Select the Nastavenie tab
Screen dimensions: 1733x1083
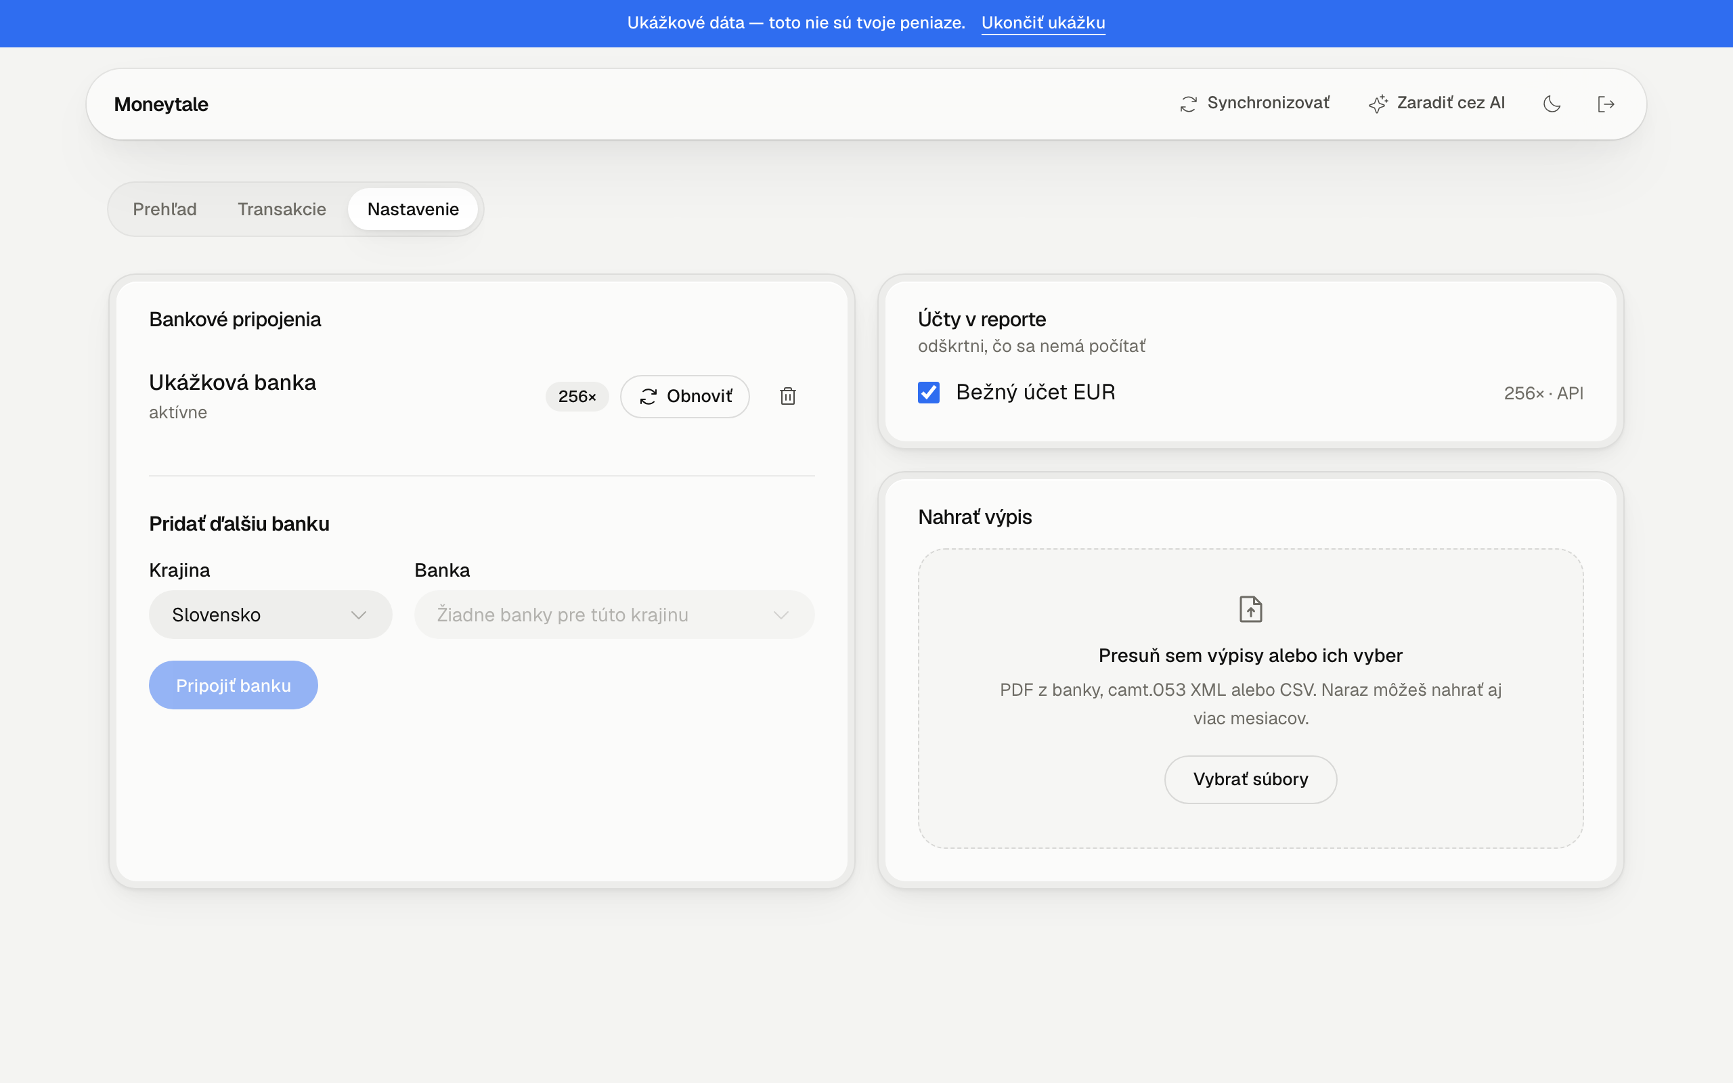point(413,209)
